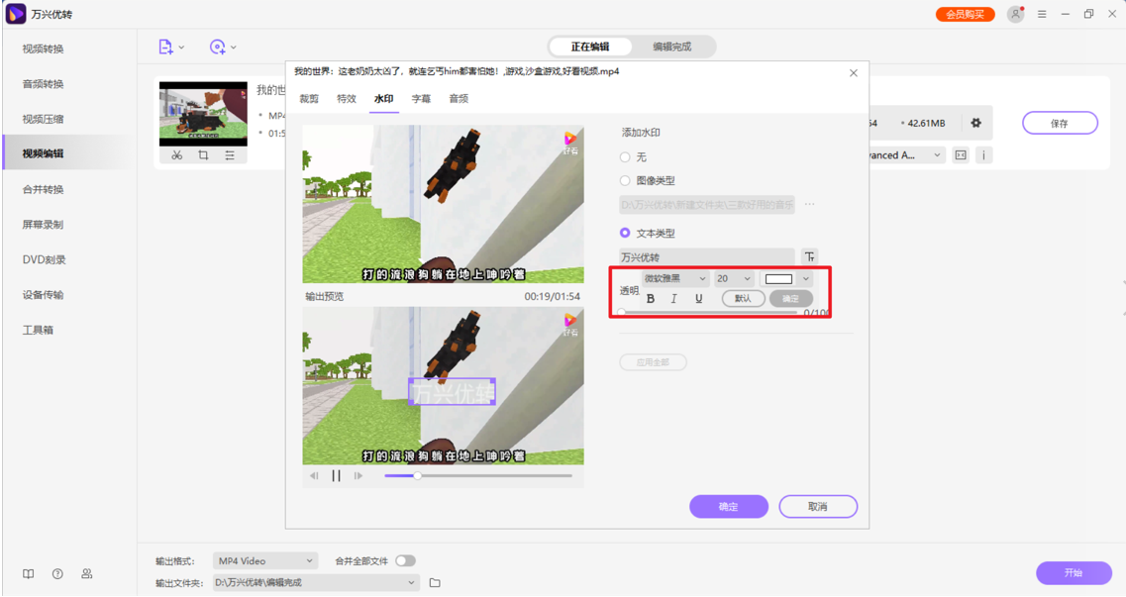The width and height of the screenshot is (1126, 597).
Task: Switch to the 编辑完成 tab
Action: tap(672, 47)
